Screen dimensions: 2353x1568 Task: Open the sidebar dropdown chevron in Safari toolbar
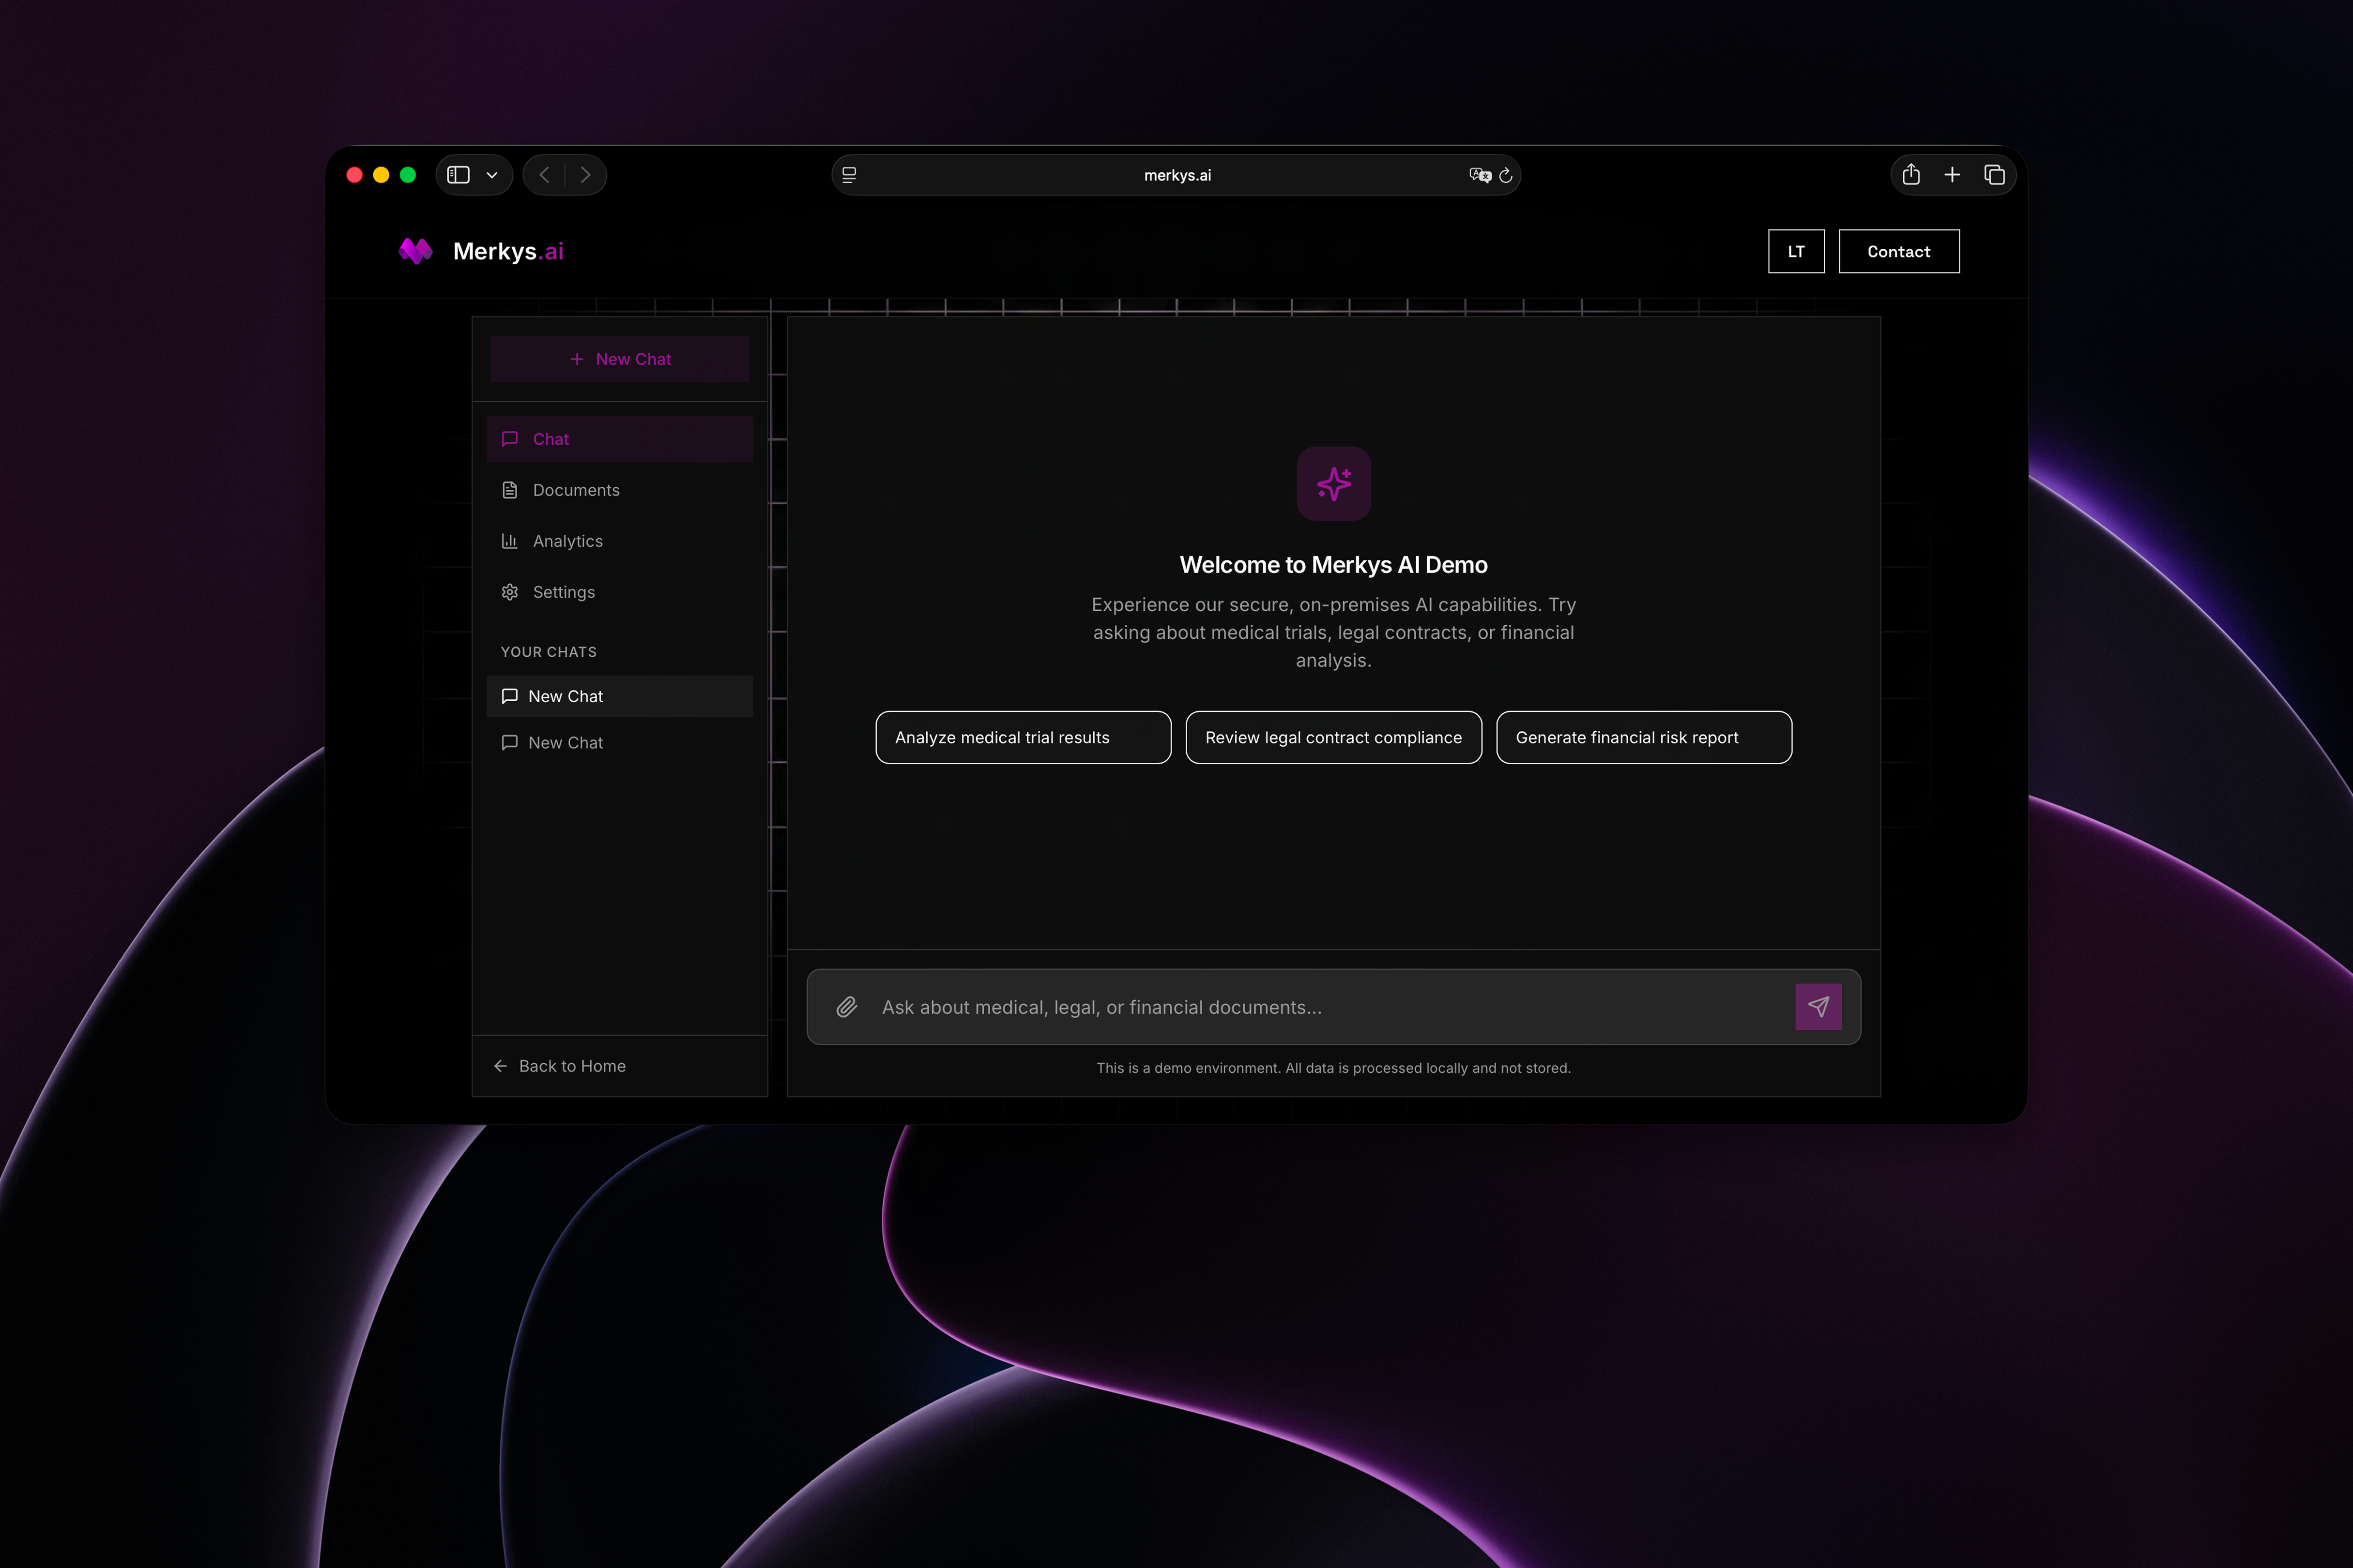click(492, 175)
